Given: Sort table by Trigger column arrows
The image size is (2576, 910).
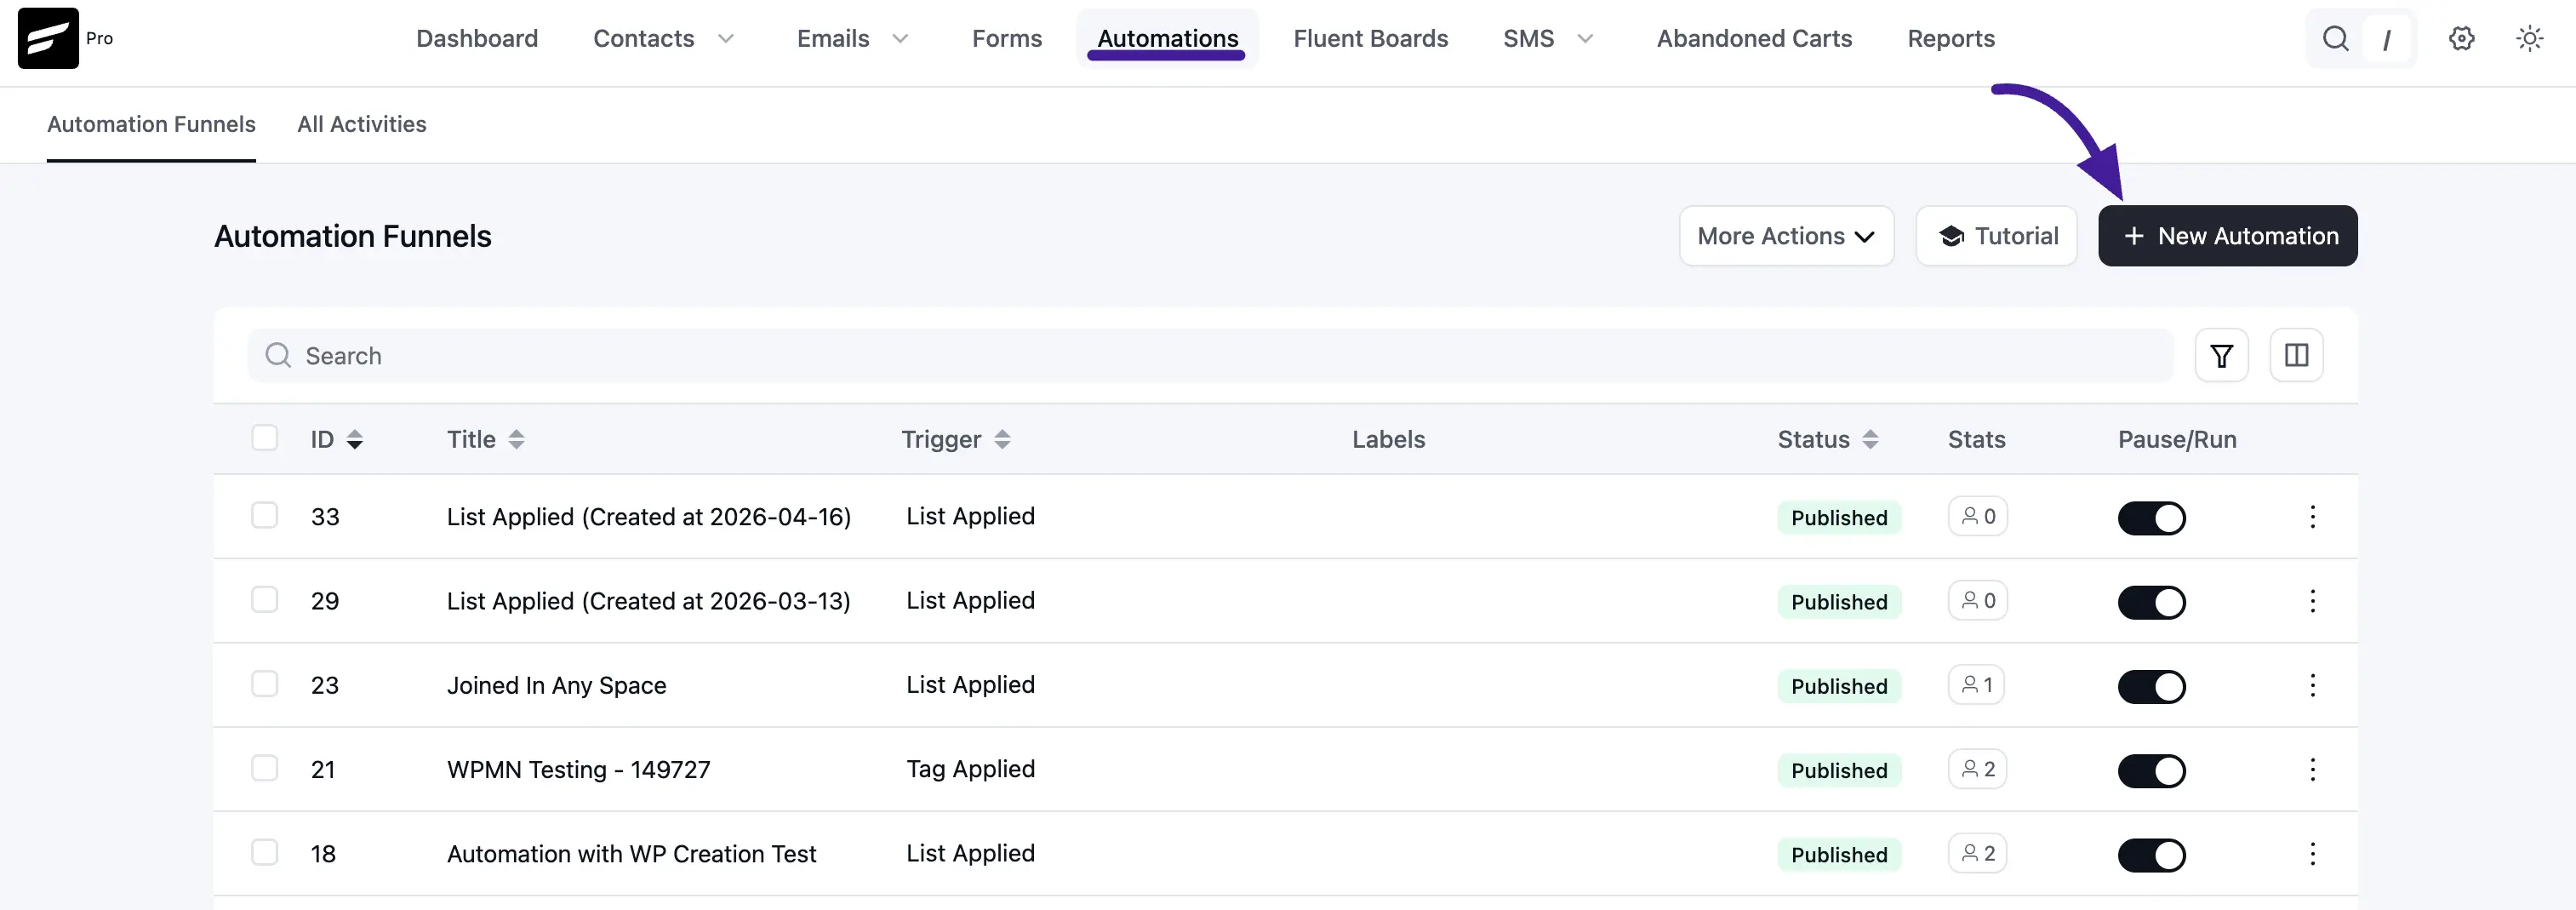Looking at the screenshot, I should point(1002,439).
